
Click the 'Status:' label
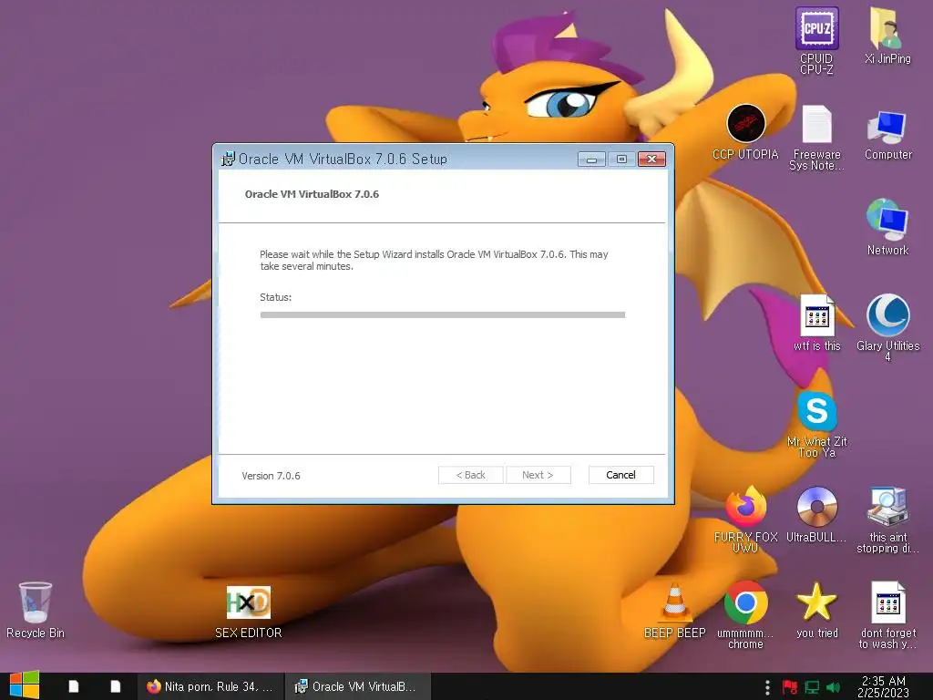pos(275,297)
